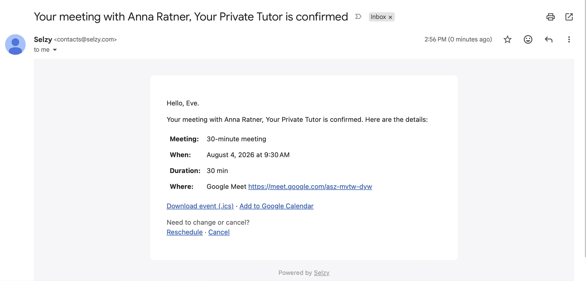Click 'Need to change or cancel?' text
The height and width of the screenshot is (281, 586).
click(208, 222)
